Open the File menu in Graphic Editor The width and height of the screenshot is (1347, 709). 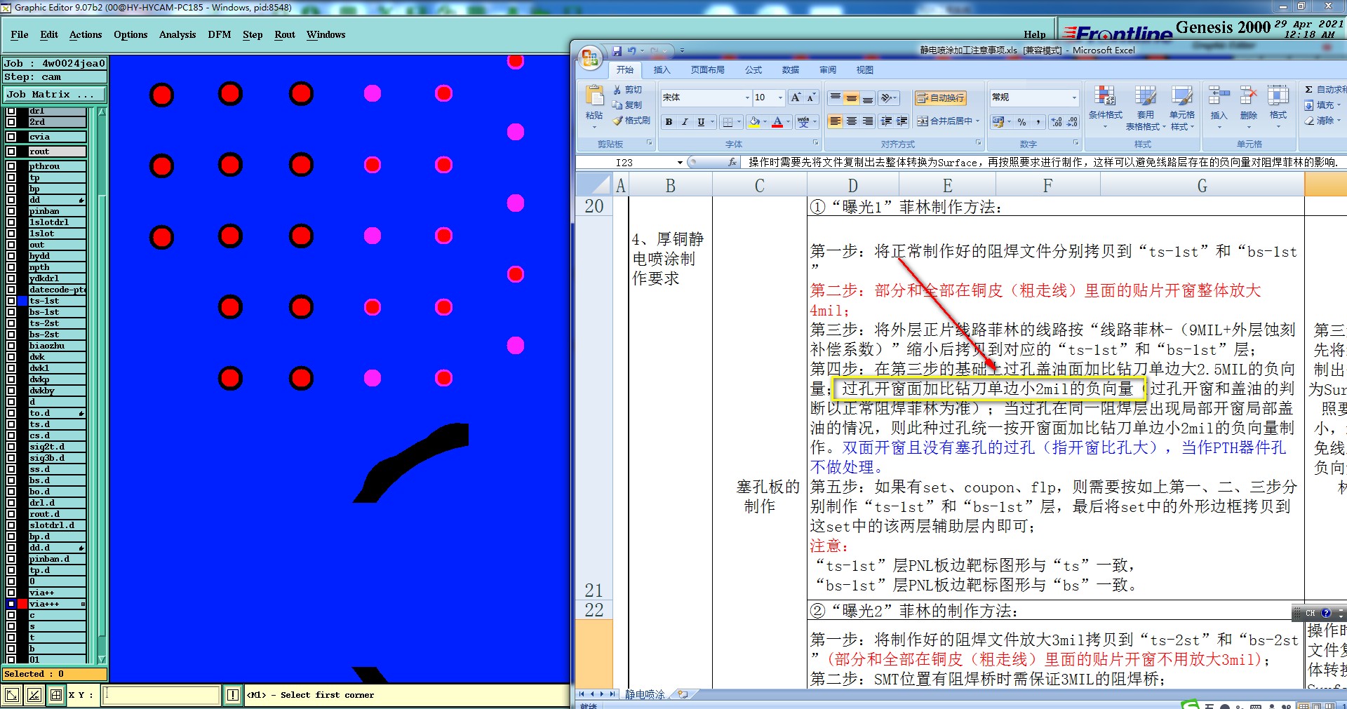20,34
